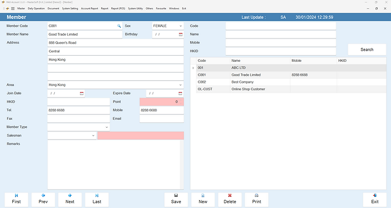This screenshot has width=391, height=208.
Task: Click the orange app logo icon in toolbar
Action: point(7,8)
